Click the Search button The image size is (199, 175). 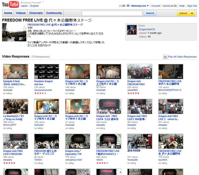(x=150, y=13)
